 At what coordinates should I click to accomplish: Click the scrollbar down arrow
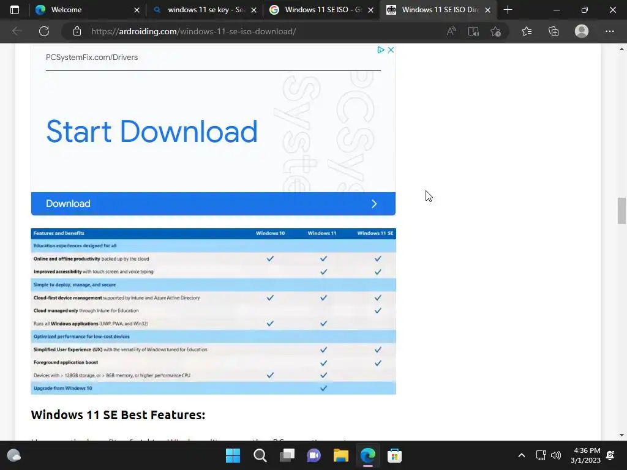pyautogui.click(x=621, y=435)
